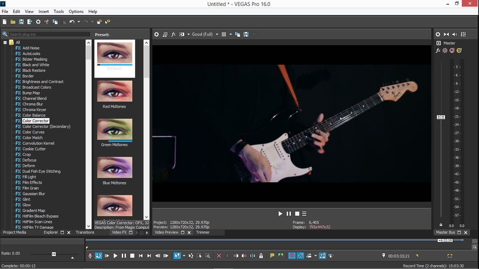
Task: Choose the Red Midtones preset thumbnail
Action: click(115, 91)
